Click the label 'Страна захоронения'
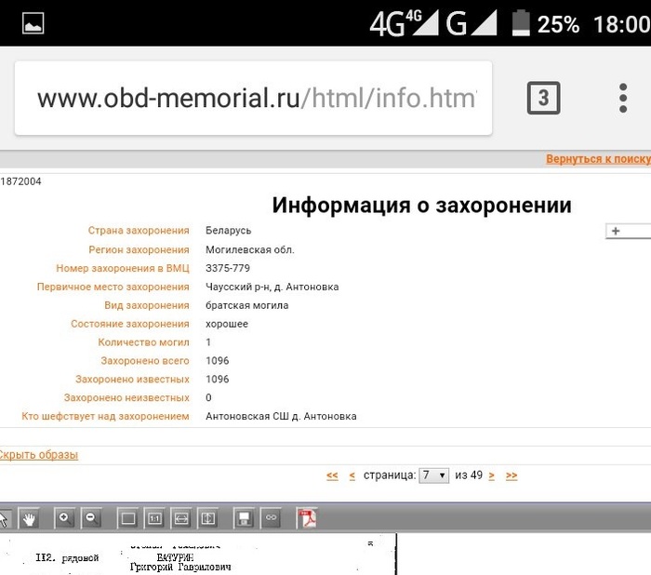Screen dimensions: 651x575 click(139, 231)
